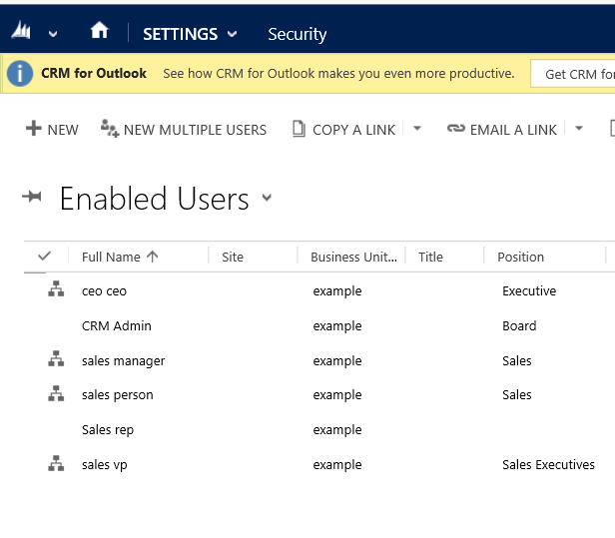This screenshot has height=538, width=615.
Task: Click the business unit example for sales person
Action: [x=337, y=395]
